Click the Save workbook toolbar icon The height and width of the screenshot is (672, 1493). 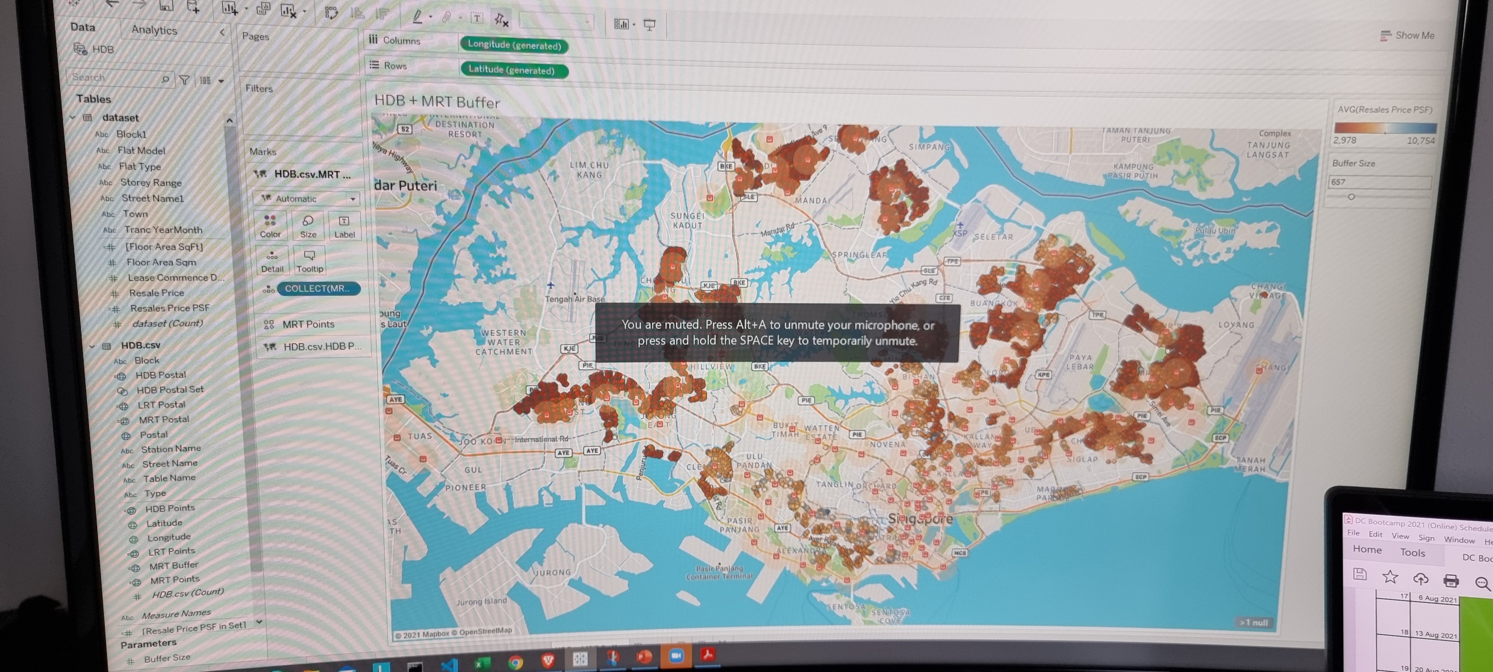pyautogui.click(x=166, y=6)
